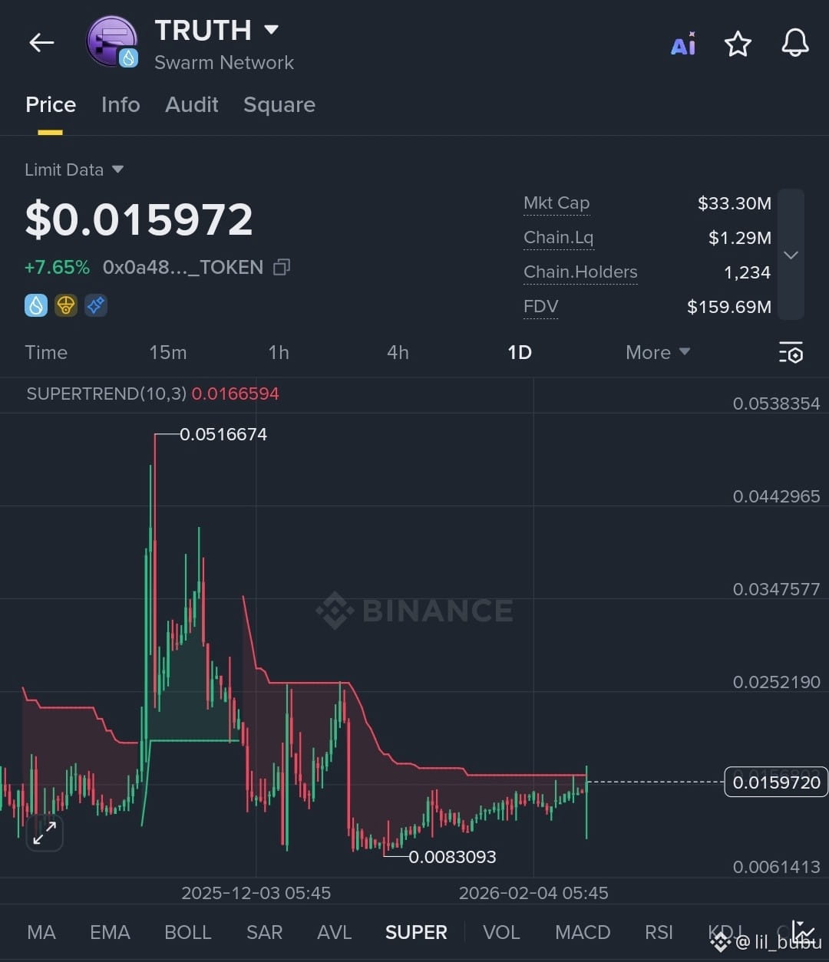This screenshot has width=829, height=962.
Task: Switch to the Audit tab
Action: [192, 104]
